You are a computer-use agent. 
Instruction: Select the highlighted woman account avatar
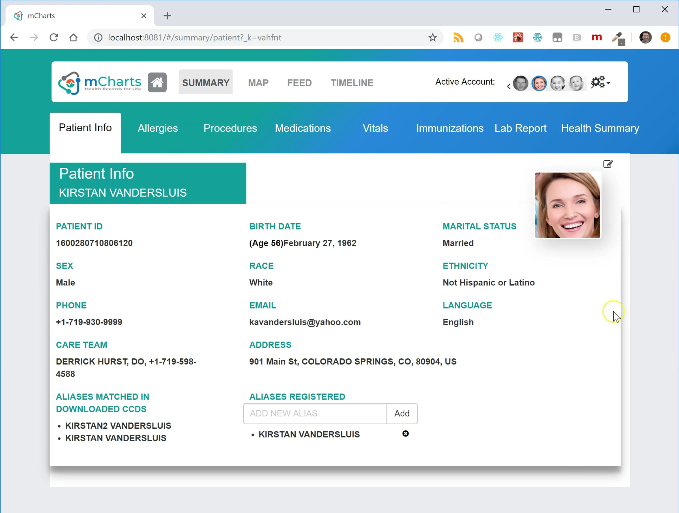539,83
